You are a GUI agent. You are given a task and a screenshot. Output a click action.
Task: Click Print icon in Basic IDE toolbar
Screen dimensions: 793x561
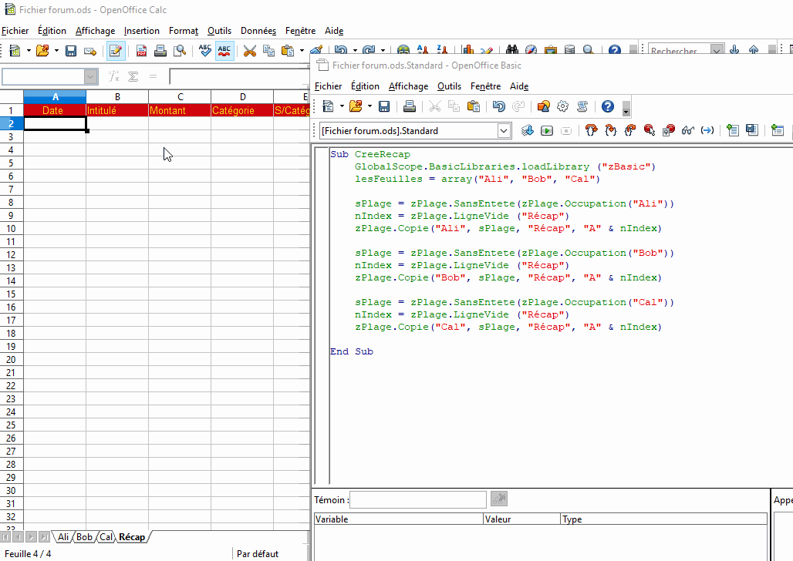point(409,106)
